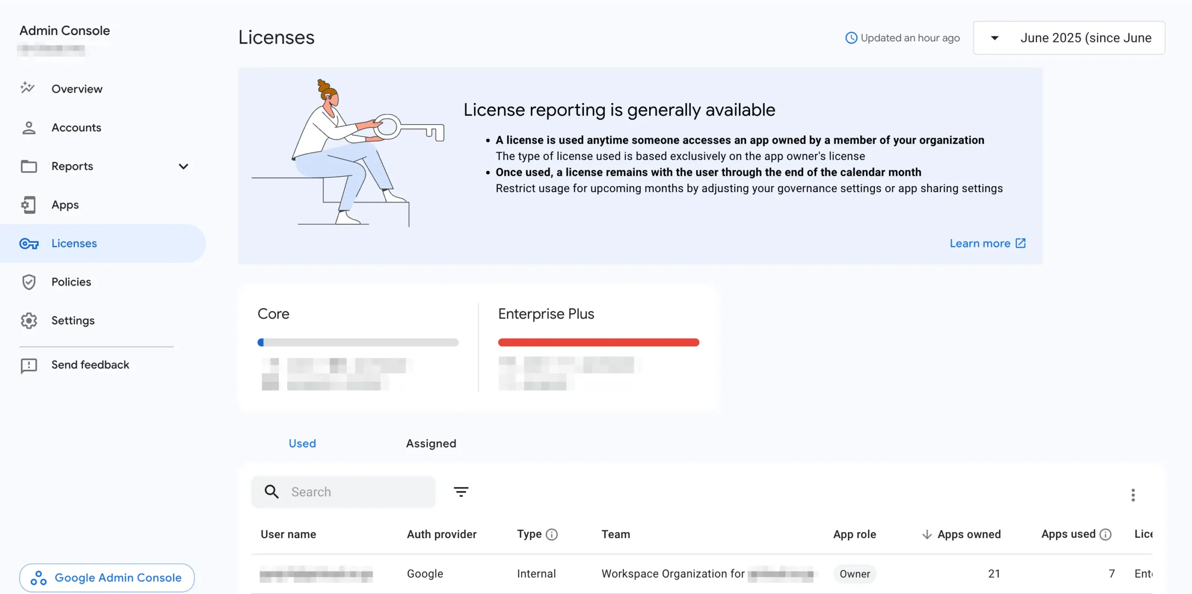Click the license reporting banner title
This screenshot has height=594, width=1192.
(x=619, y=110)
